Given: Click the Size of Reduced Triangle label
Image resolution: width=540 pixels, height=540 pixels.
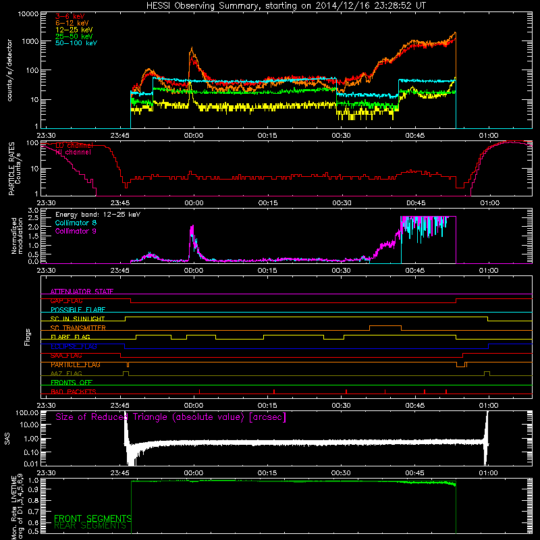Looking at the screenshot, I should point(171,417).
